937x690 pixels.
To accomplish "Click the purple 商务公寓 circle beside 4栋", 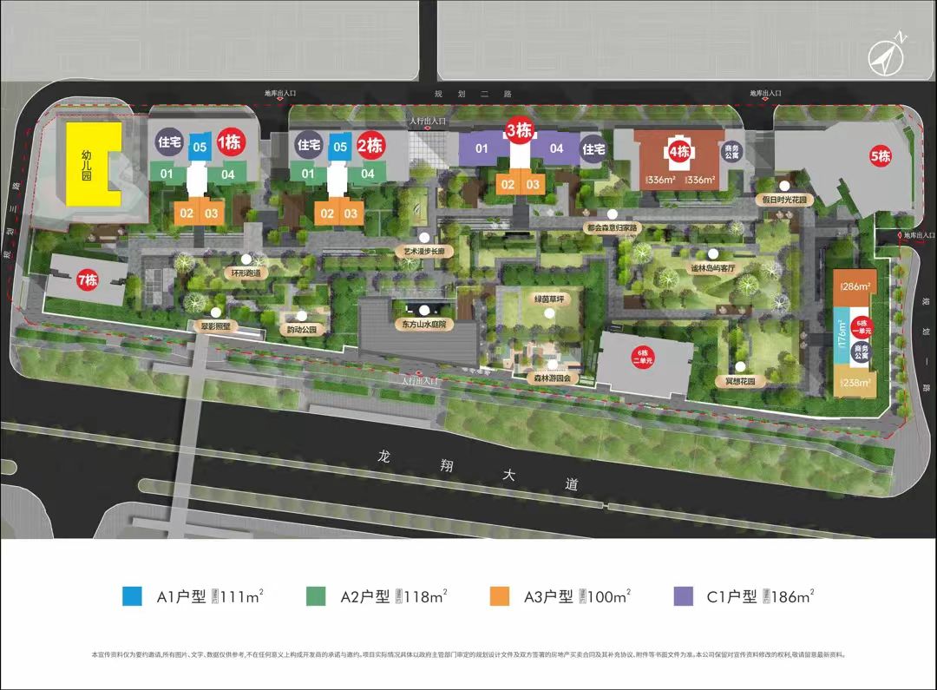I will (733, 151).
